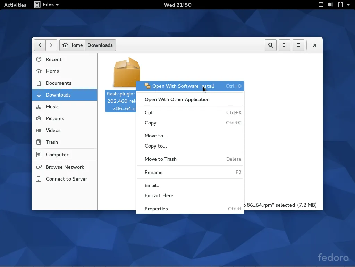Click the Home path bar button

point(73,45)
